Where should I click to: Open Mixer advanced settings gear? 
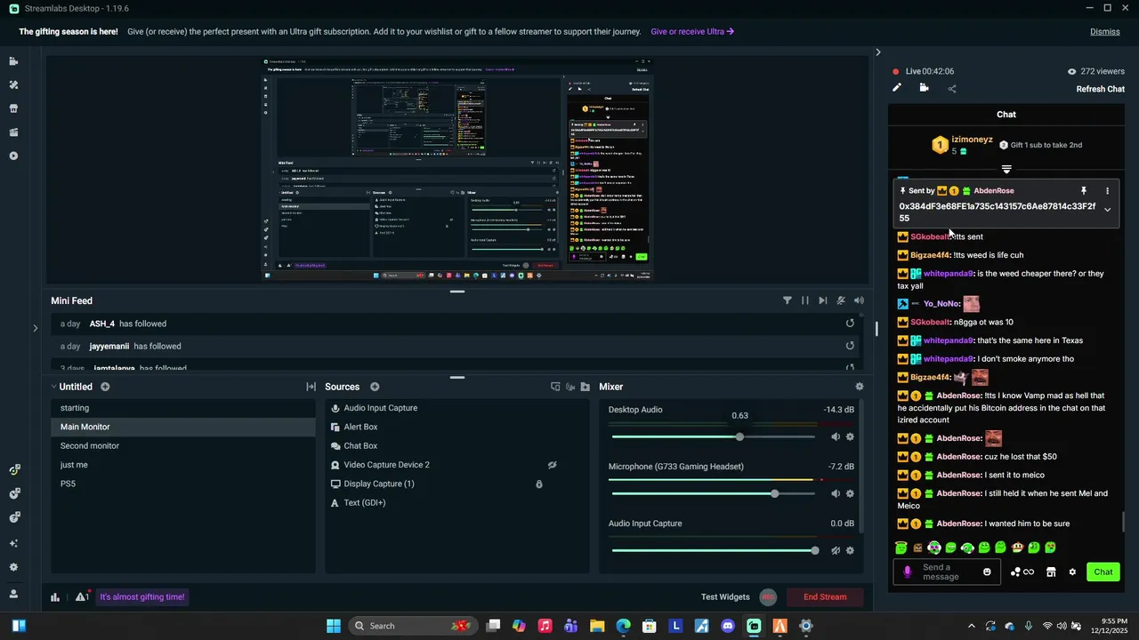point(860,387)
